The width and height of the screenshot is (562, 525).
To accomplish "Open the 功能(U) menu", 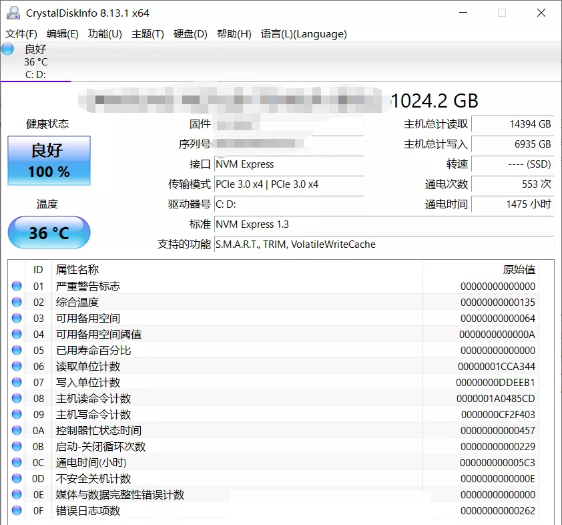I will (x=105, y=34).
